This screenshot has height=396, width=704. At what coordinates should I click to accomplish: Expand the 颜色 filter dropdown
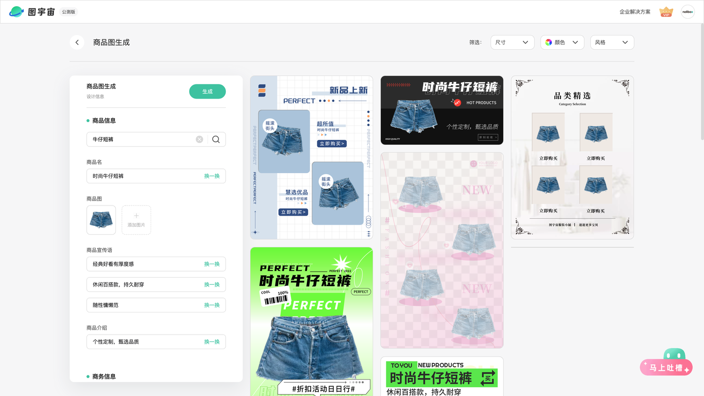(562, 42)
